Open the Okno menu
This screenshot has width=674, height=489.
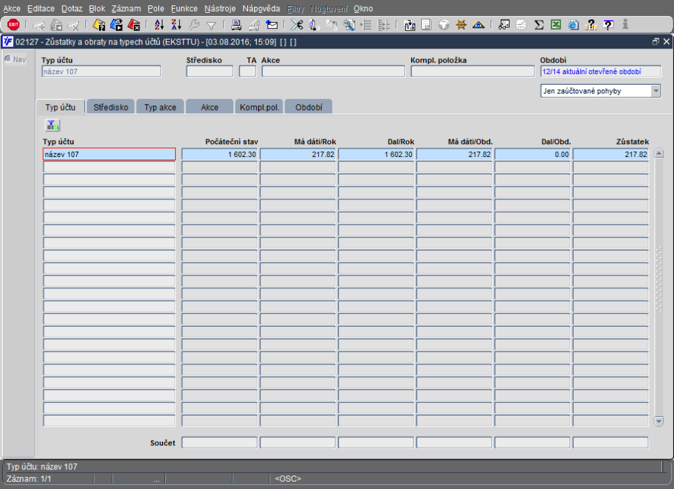(x=363, y=9)
